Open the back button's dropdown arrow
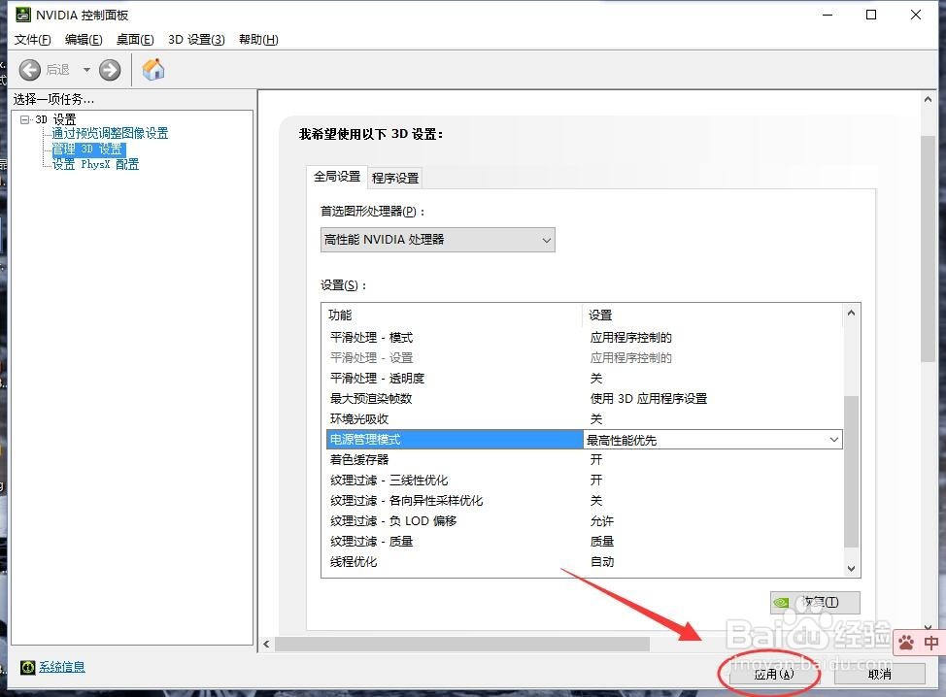The width and height of the screenshot is (946, 697). pos(86,69)
